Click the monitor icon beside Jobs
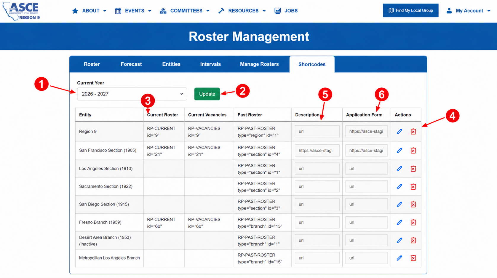Image resolution: width=497 pixels, height=278 pixels. coord(277,11)
